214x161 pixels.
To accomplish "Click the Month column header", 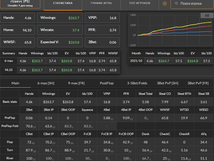I will 136,53.
